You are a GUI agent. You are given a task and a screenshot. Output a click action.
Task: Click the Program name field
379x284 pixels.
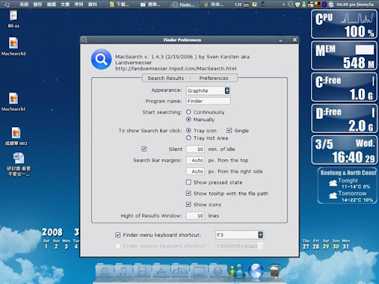(208, 101)
